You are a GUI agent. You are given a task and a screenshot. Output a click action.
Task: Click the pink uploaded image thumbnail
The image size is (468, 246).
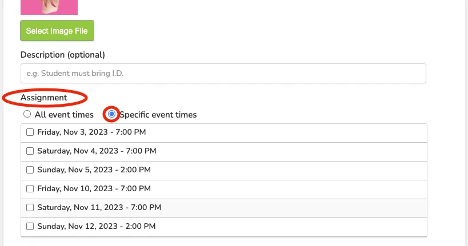[49, 7]
